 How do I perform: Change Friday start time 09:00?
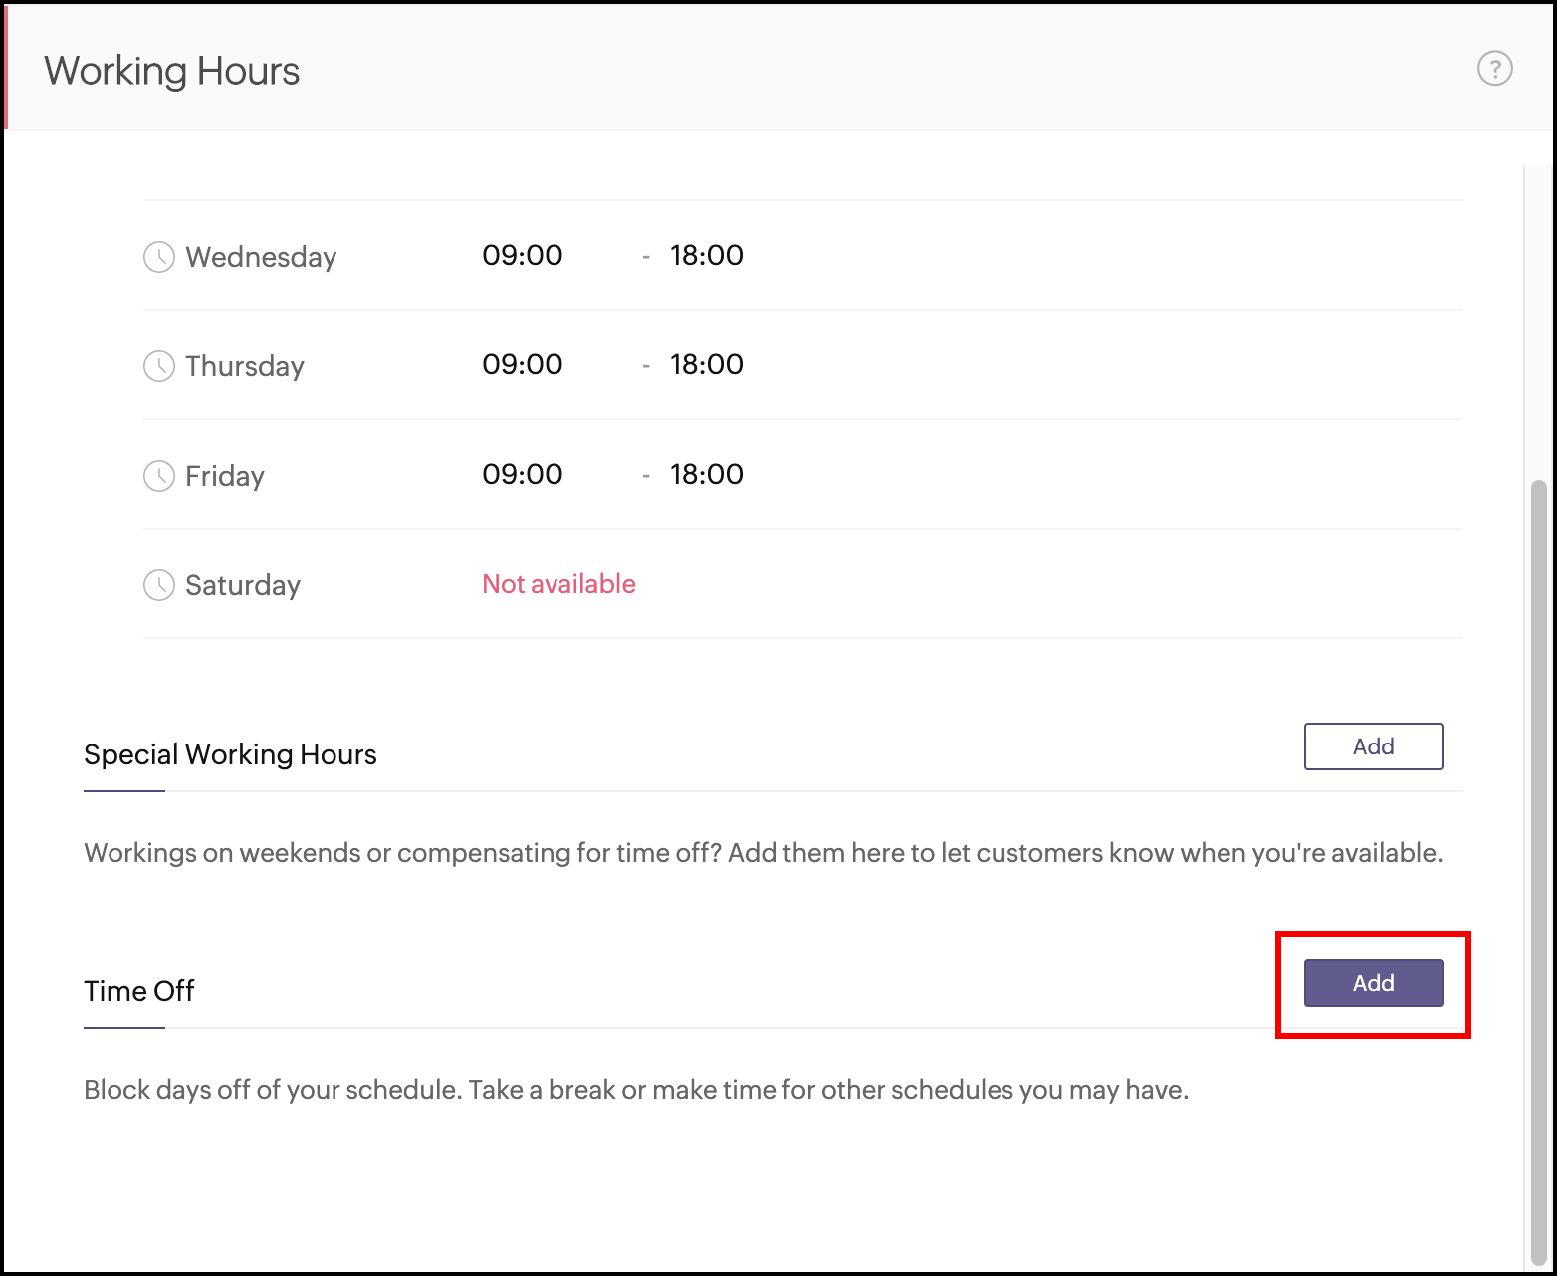pos(523,475)
